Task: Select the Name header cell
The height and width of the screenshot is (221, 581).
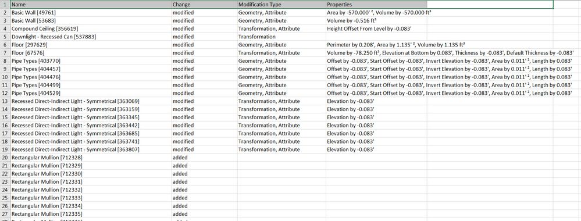Action: click(x=91, y=5)
